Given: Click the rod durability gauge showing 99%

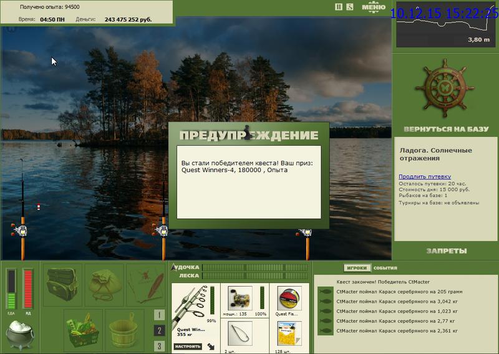Looking at the screenshot, I should point(212,300).
